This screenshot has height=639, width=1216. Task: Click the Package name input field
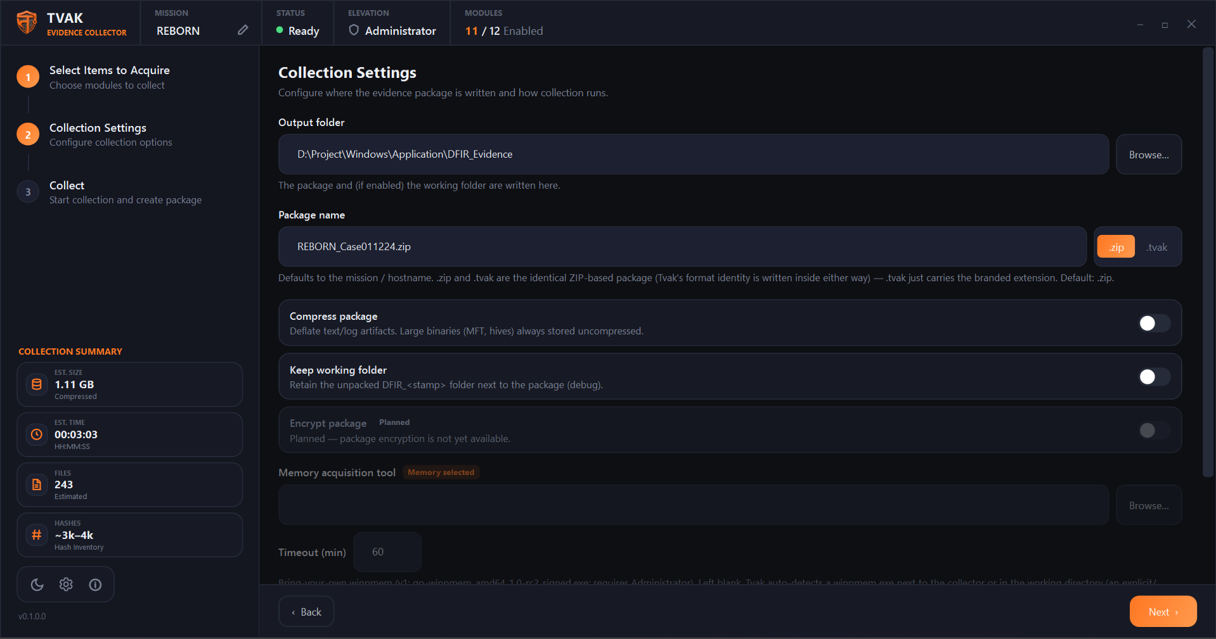tap(683, 247)
